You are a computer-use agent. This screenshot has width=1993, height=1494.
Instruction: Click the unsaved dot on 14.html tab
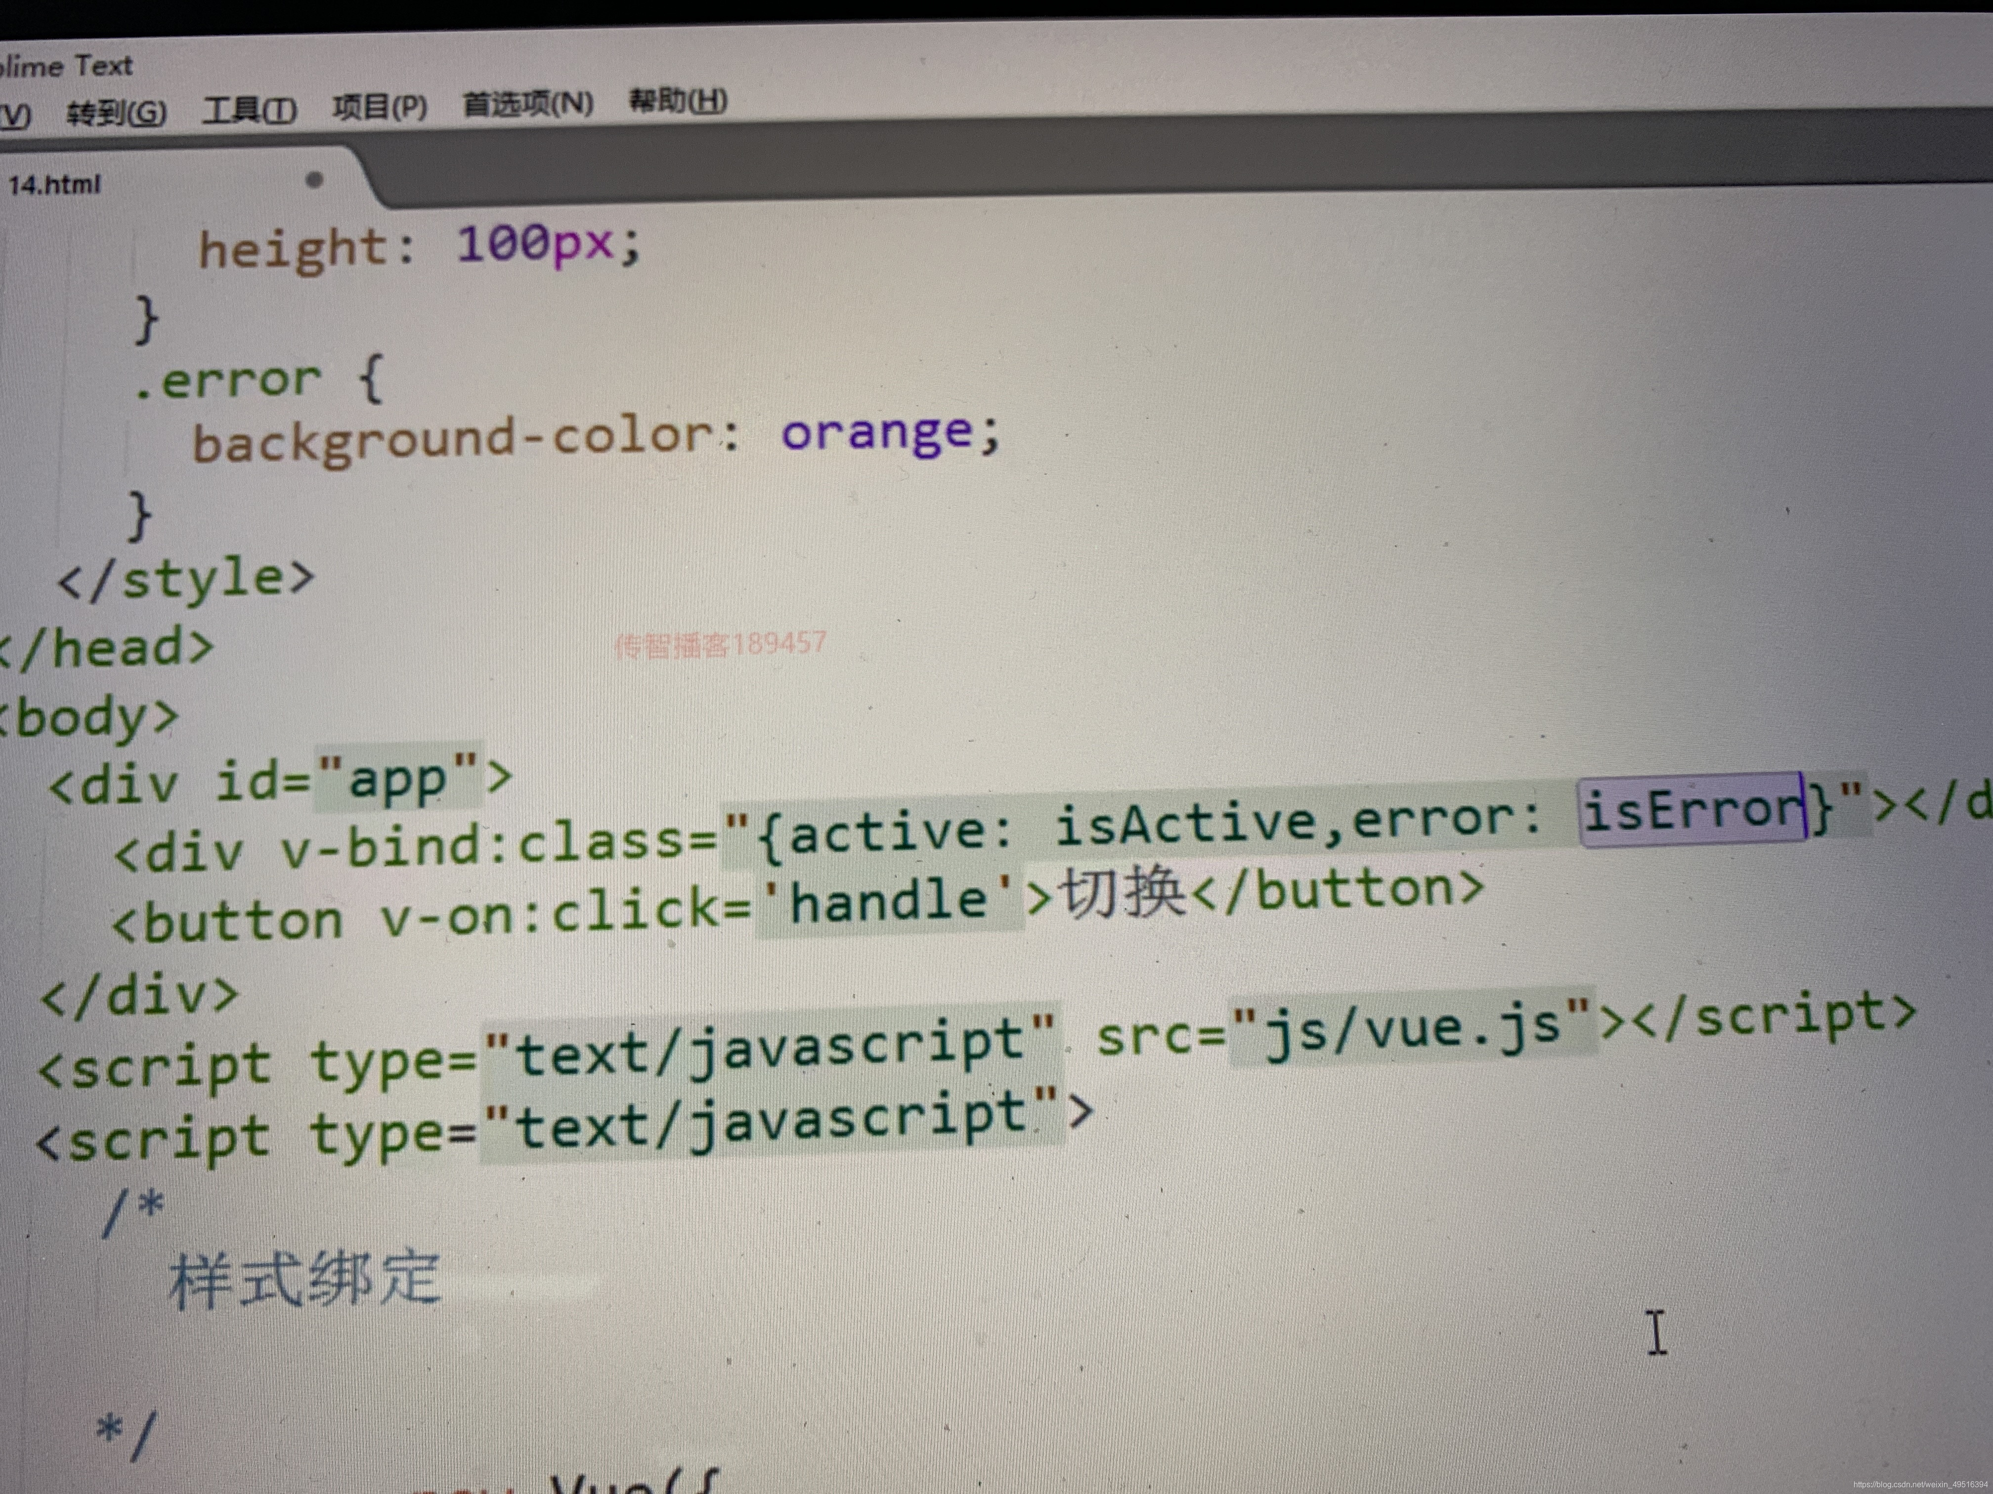313,180
